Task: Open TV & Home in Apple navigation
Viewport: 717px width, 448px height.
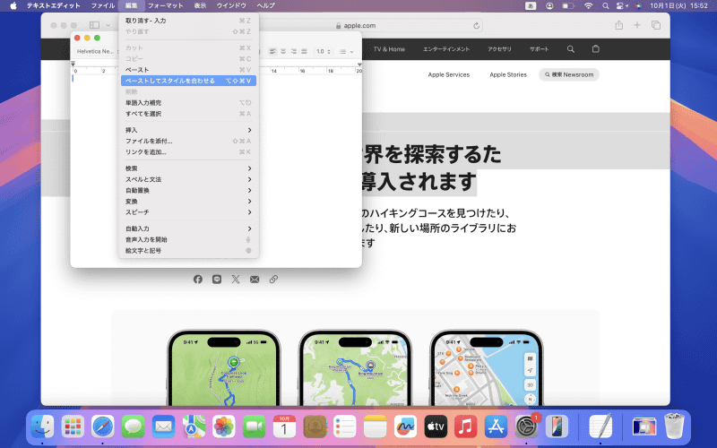Action: pos(389,49)
